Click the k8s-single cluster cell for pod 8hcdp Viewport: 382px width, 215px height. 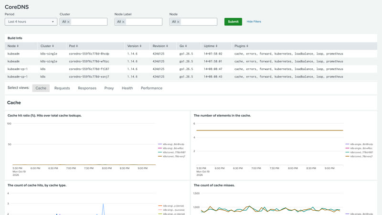click(x=49, y=54)
